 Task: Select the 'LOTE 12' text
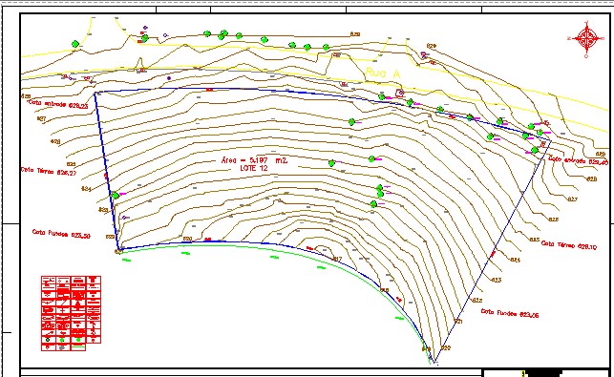click(253, 168)
